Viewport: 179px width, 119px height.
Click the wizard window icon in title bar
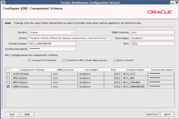[3, 2]
